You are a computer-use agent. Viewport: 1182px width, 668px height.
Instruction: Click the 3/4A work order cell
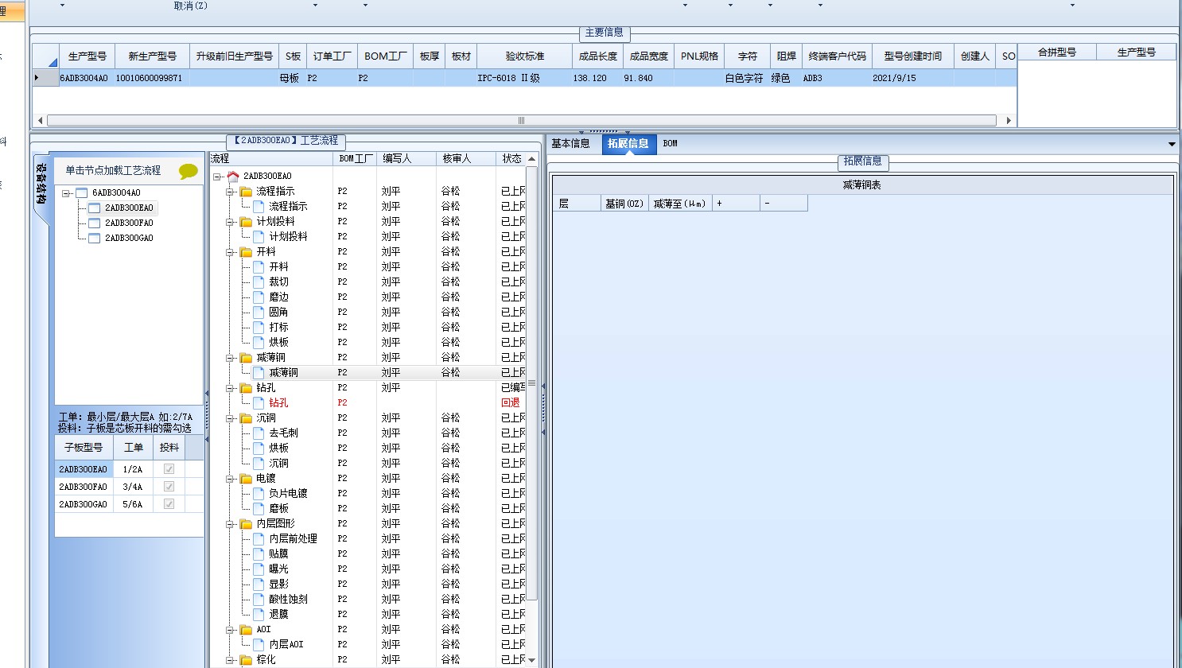[x=133, y=487]
